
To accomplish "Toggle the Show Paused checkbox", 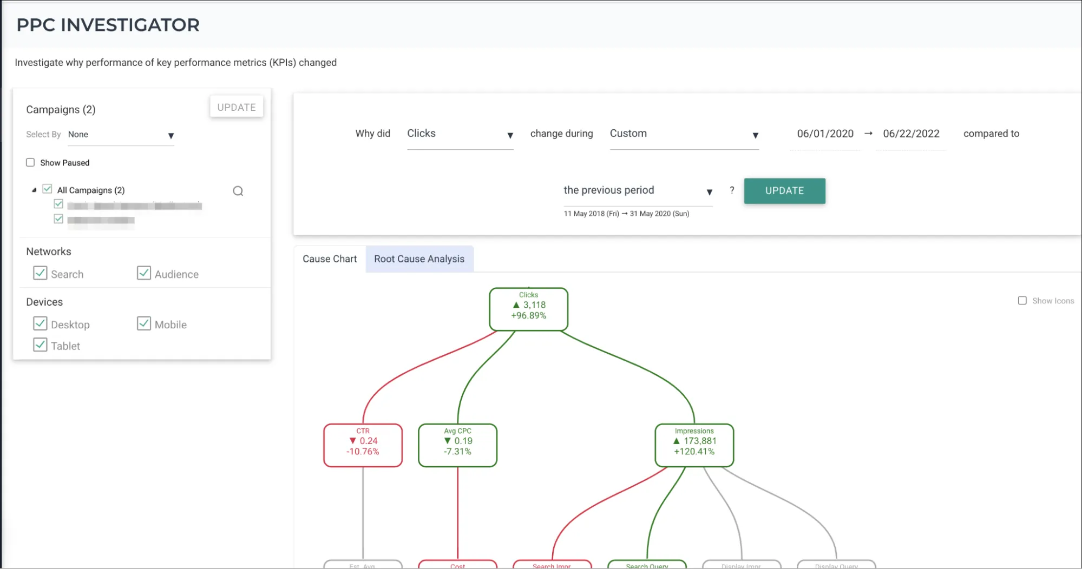I will click(x=31, y=163).
